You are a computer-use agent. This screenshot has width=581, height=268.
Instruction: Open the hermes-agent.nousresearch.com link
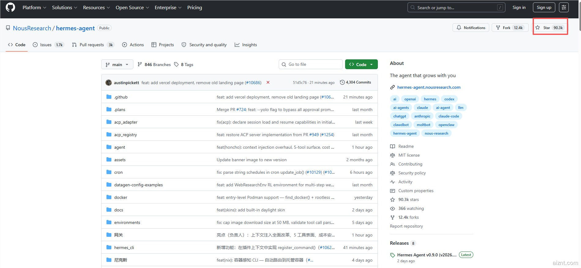[x=429, y=87]
